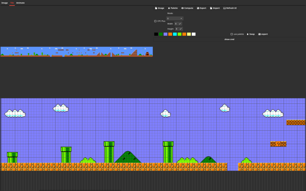
Task: Click the lowercase export button beside Swap
Action: tap(263, 34)
